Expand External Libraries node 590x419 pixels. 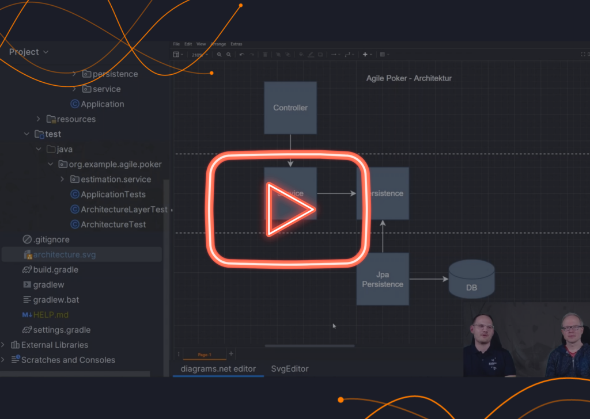click(x=3, y=345)
